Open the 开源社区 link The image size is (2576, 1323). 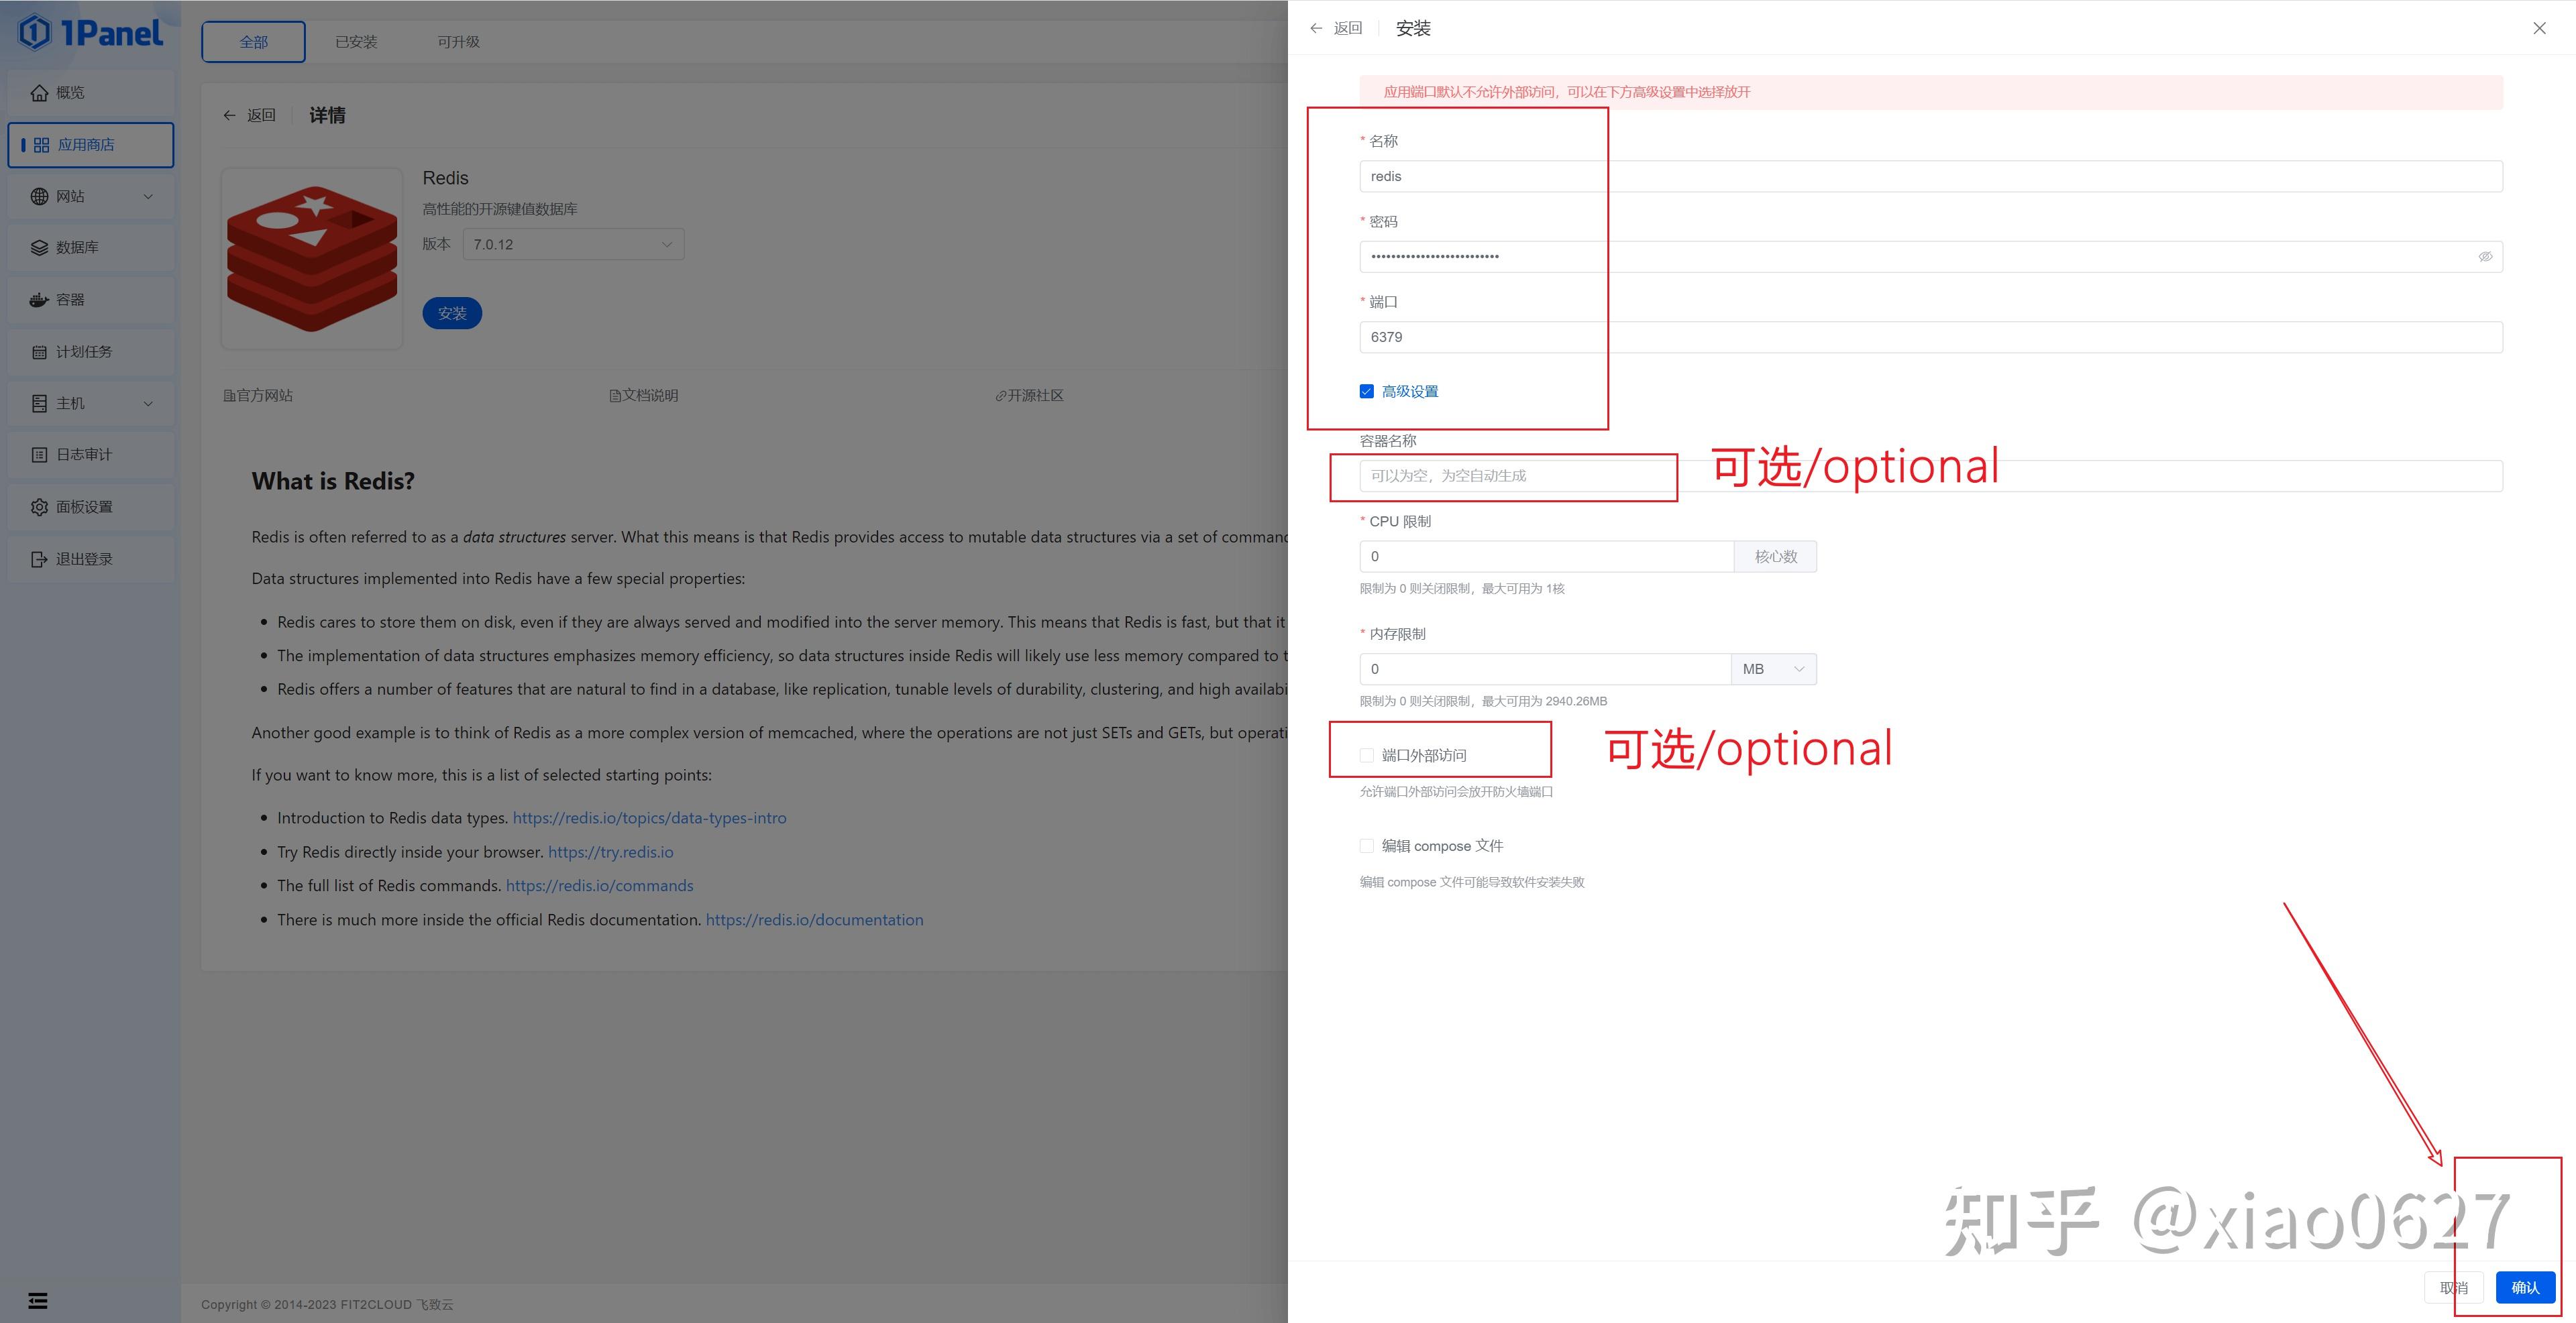point(1029,396)
